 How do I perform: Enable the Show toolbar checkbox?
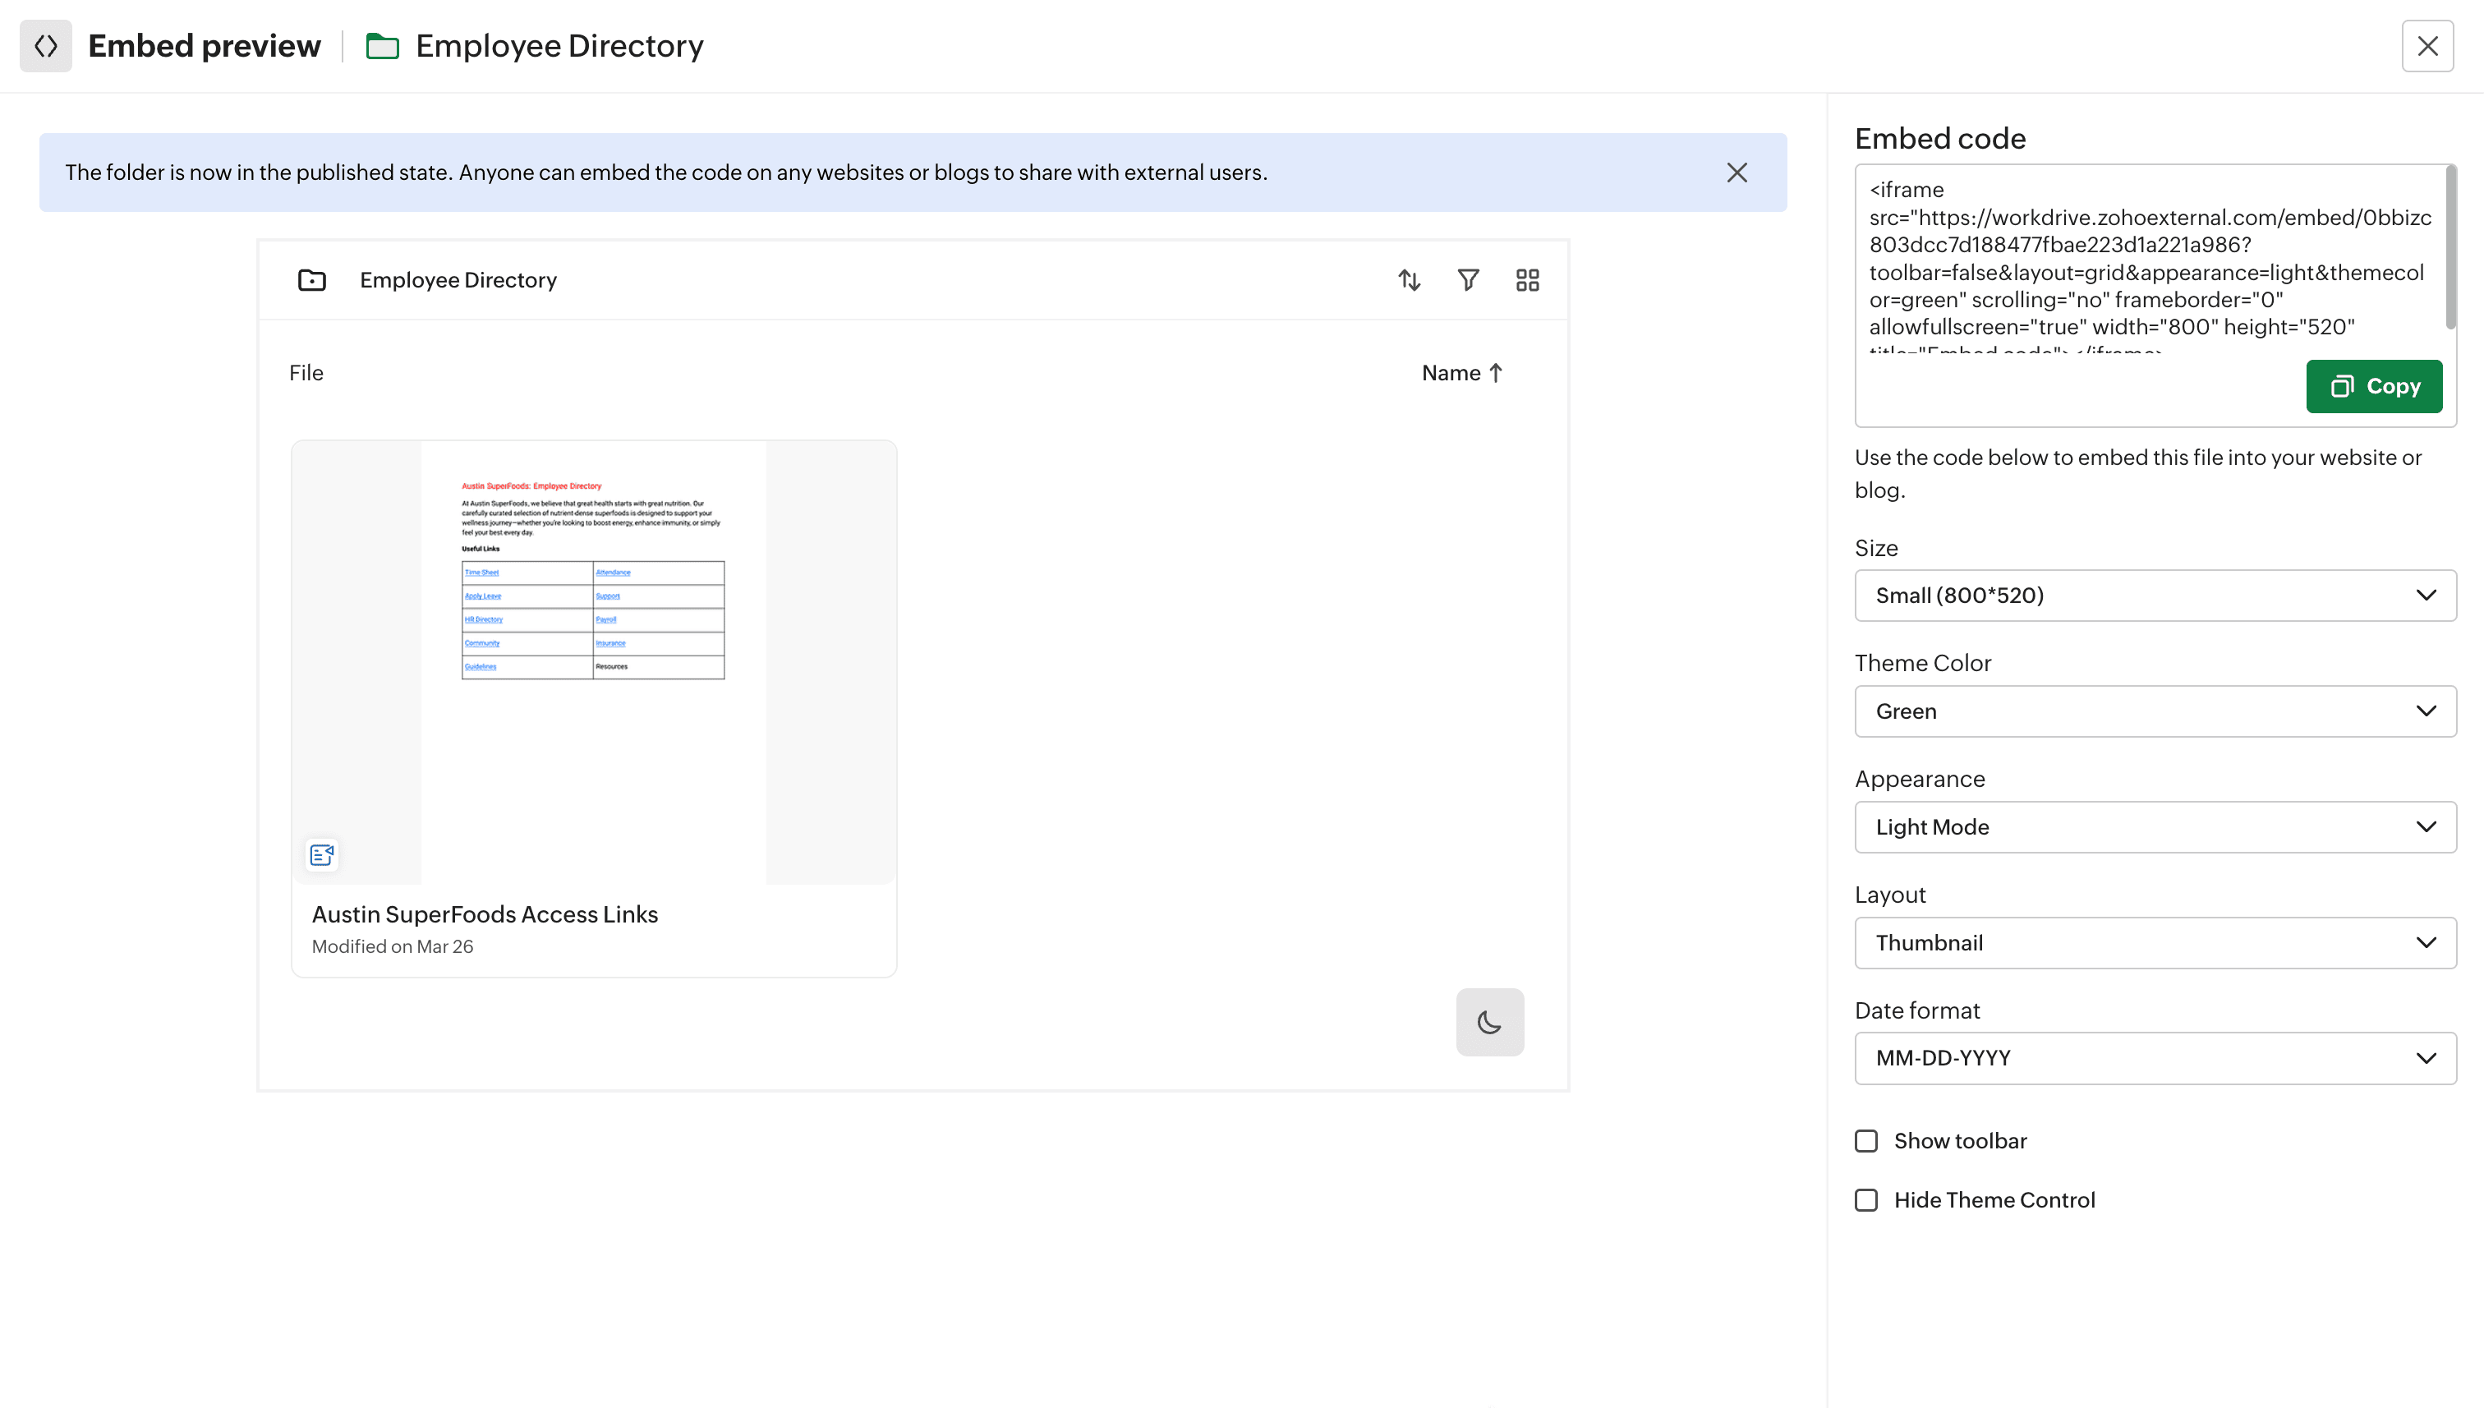coord(1866,1141)
